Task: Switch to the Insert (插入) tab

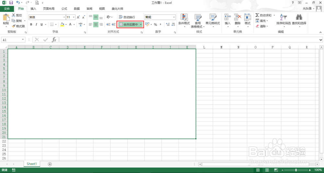Action: coord(33,9)
